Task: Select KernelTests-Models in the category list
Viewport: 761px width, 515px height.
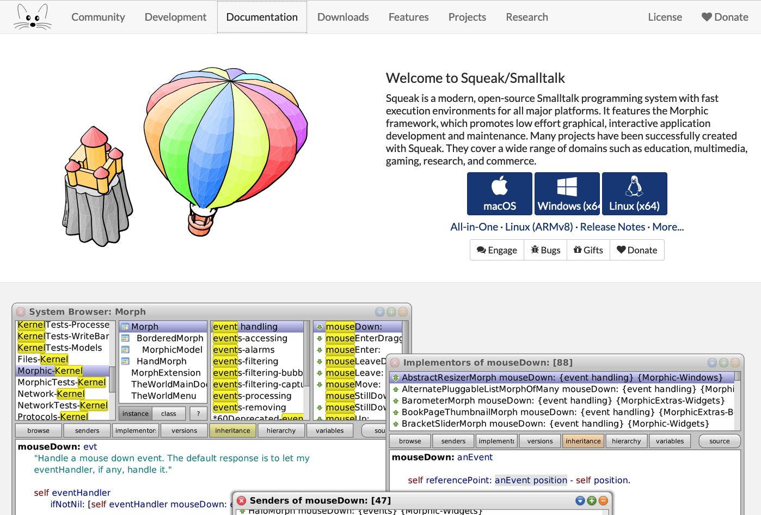Action: tap(60, 348)
